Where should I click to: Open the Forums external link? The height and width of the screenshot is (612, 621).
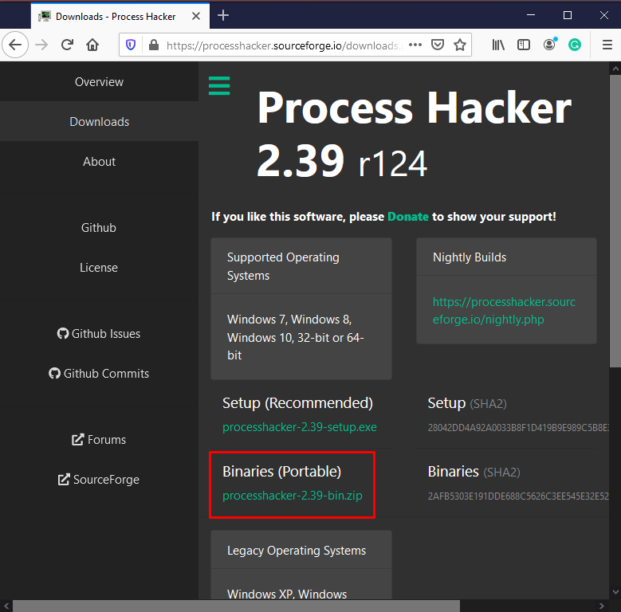(x=99, y=439)
